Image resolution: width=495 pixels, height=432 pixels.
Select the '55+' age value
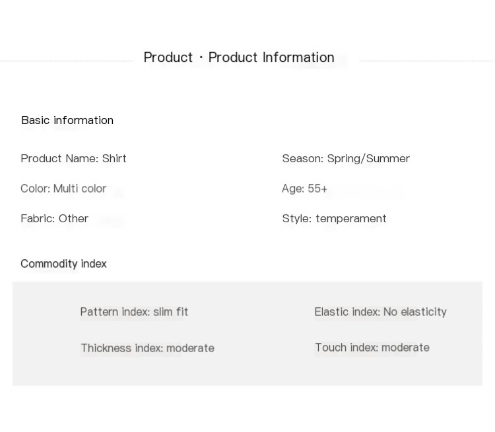[x=317, y=189]
